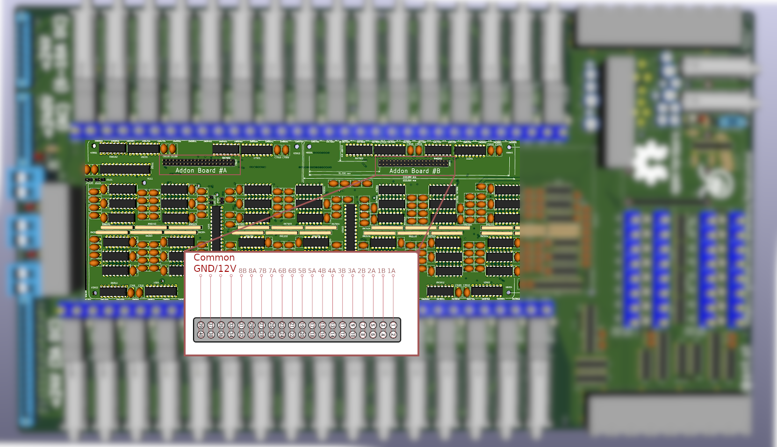Screen dimensions: 777x447
Task: Select the 7B pin label
Action: [262, 271]
